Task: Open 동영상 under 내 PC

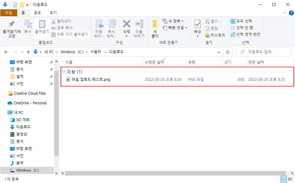Action: point(19,134)
